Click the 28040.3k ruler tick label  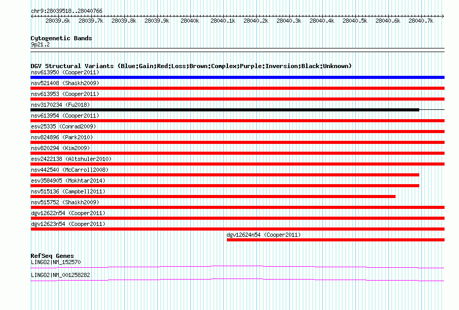pos(289,21)
